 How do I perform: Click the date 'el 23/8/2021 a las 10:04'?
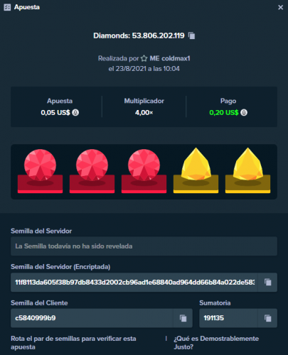point(144,69)
